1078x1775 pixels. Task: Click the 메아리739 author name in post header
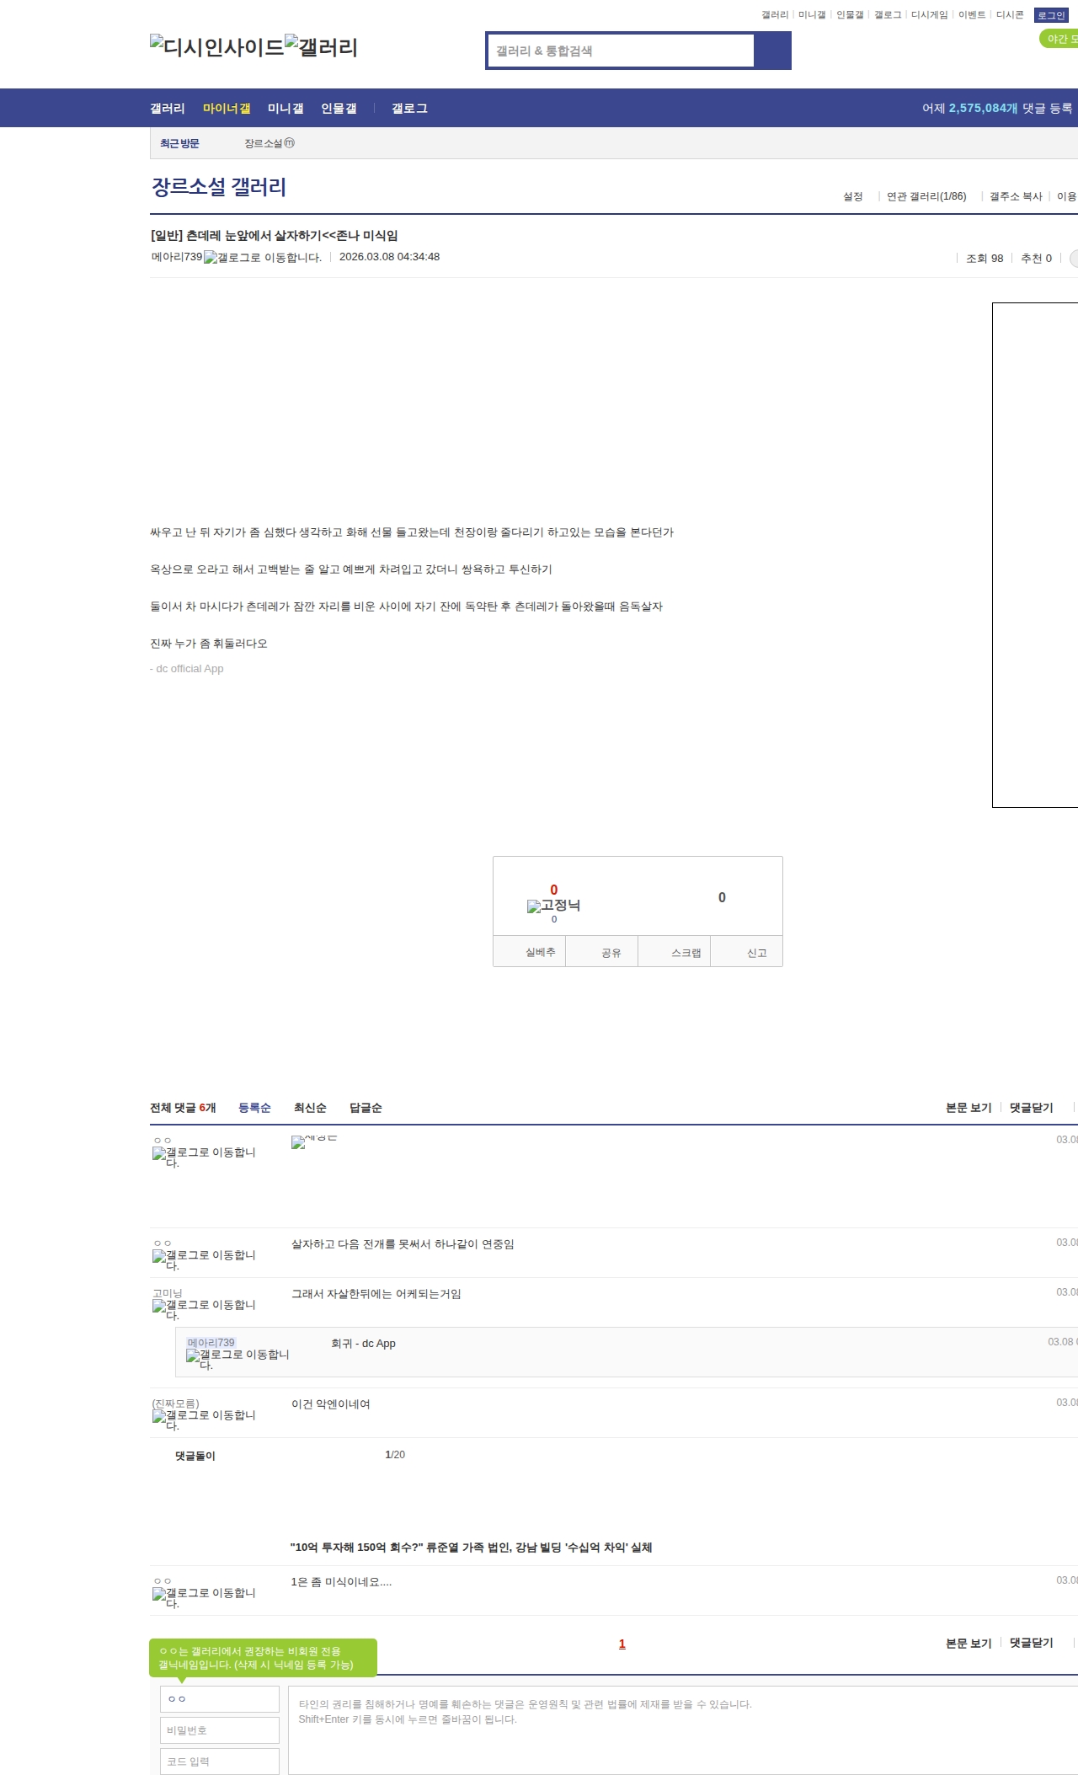tap(177, 257)
